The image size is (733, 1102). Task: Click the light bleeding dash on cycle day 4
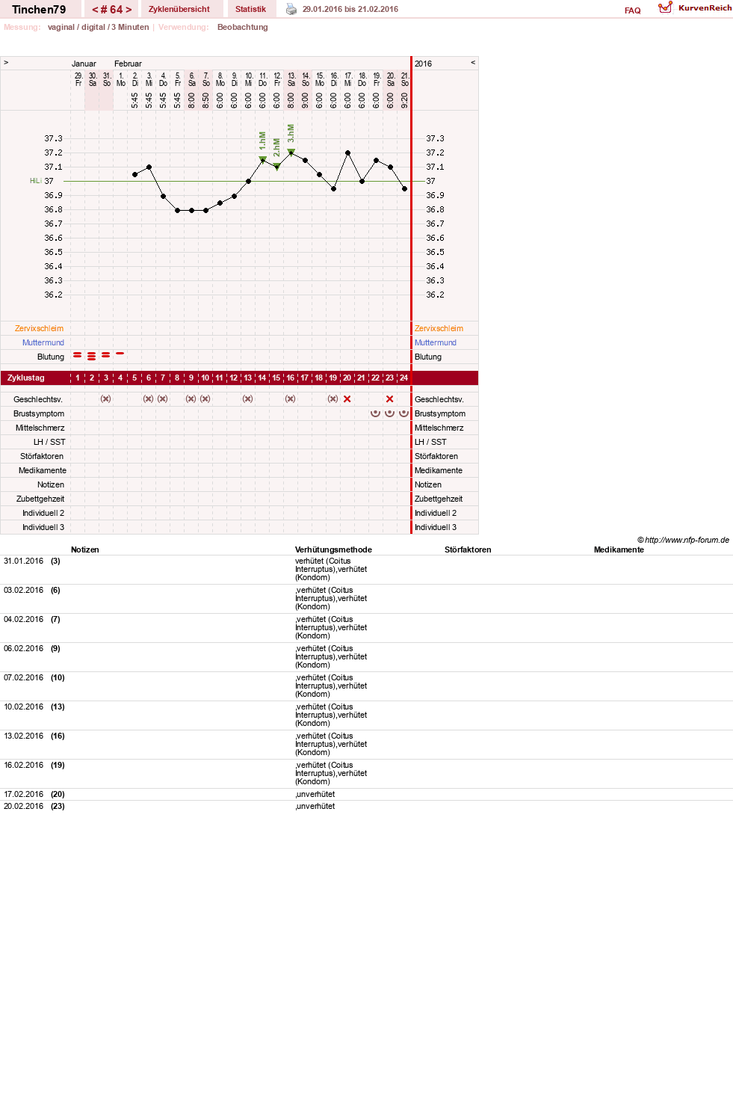120,353
